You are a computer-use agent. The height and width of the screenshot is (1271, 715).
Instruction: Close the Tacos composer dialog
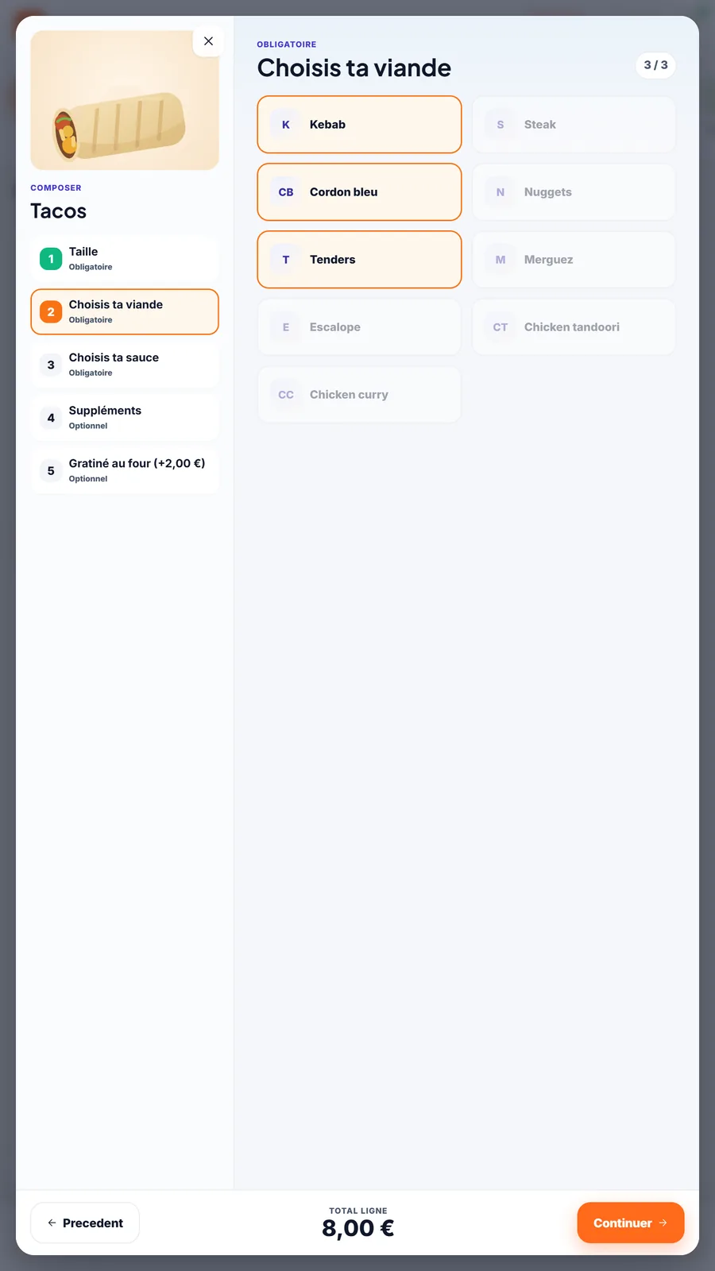[208, 41]
